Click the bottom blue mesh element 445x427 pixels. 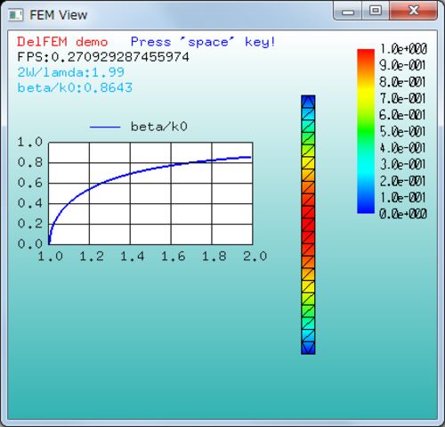click(x=308, y=348)
